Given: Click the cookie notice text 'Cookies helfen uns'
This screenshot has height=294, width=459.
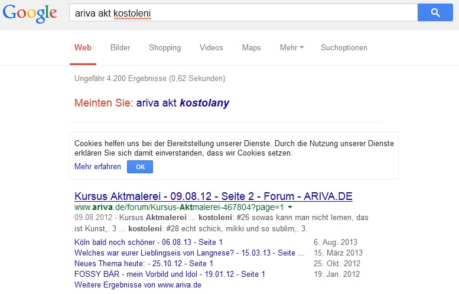Looking at the screenshot, I should (x=234, y=148).
